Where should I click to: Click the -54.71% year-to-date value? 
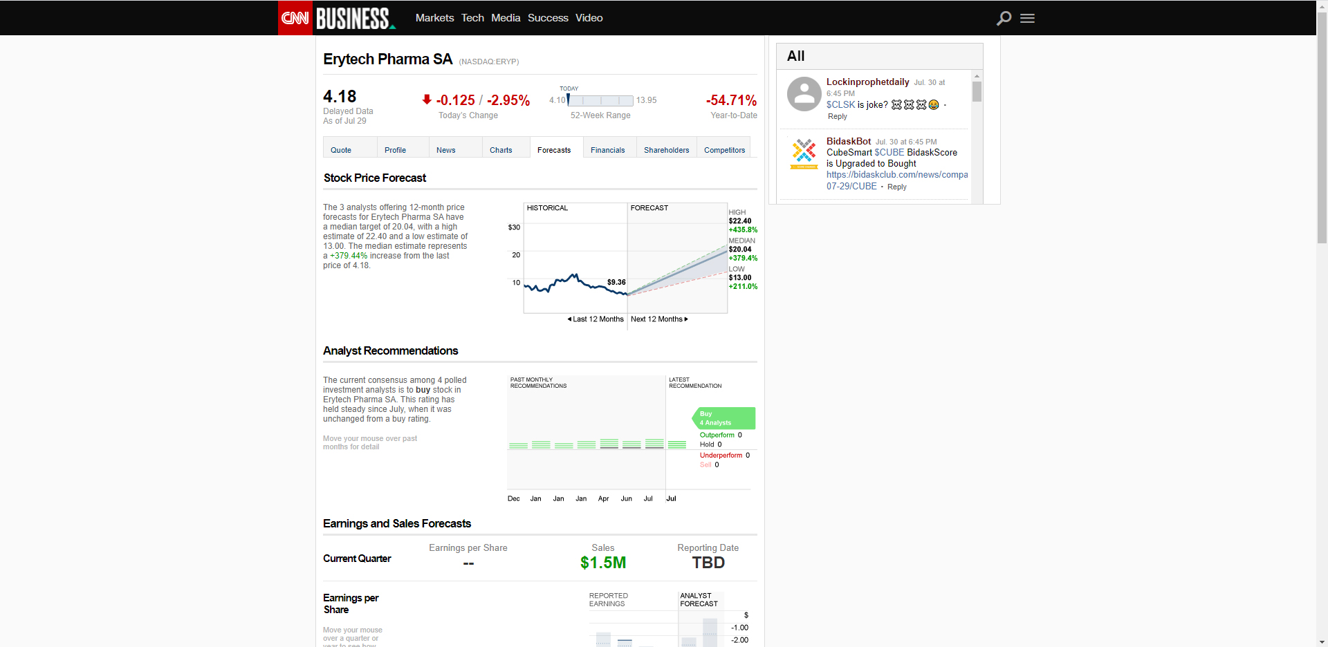pyautogui.click(x=731, y=100)
